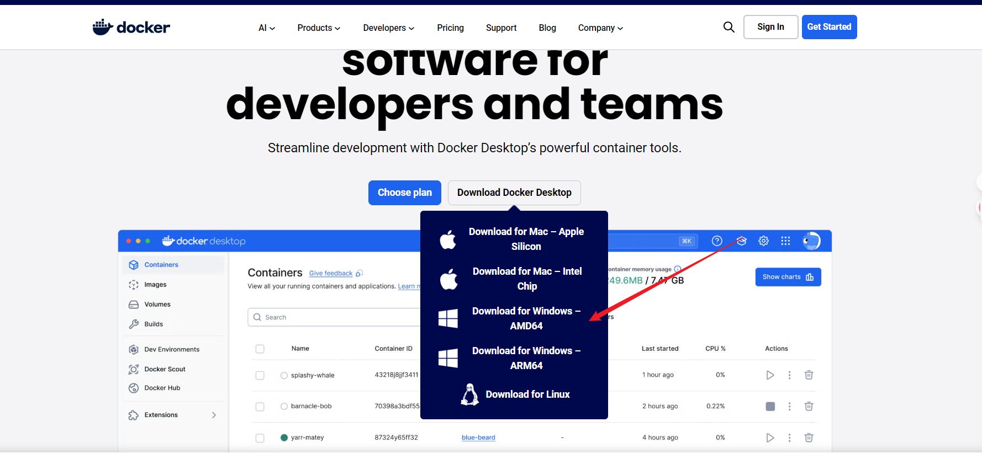
Task: Click the Docker Hub icon
Action: [134, 388]
